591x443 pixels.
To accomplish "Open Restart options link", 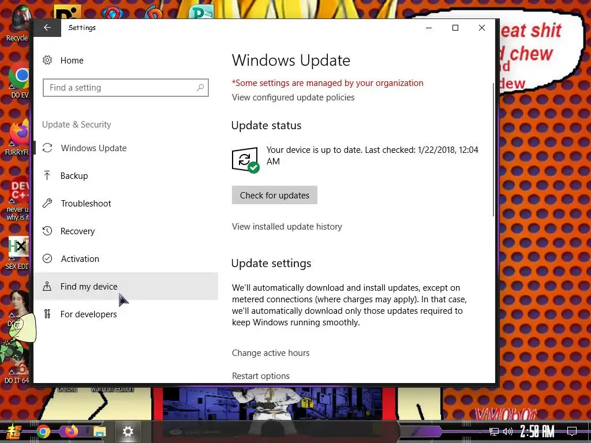I will click(261, 376).
